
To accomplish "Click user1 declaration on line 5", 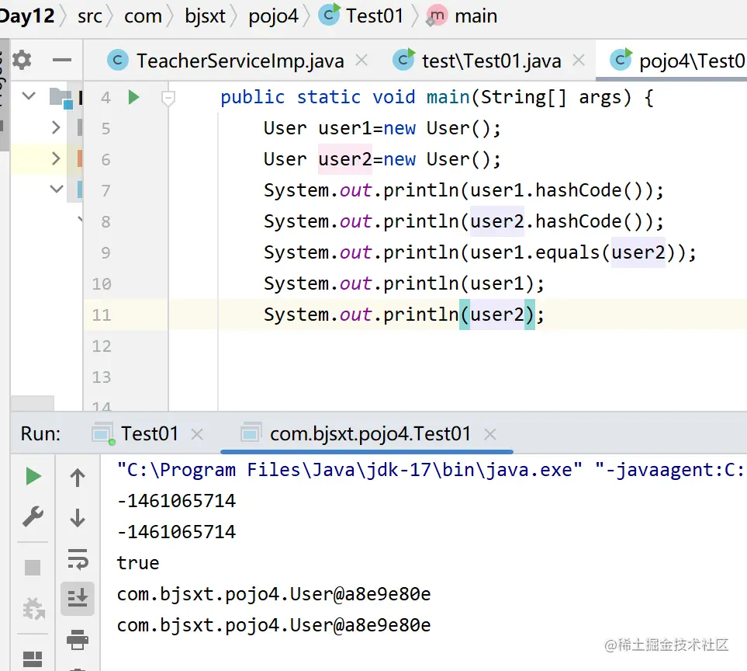I will point(345,128).
